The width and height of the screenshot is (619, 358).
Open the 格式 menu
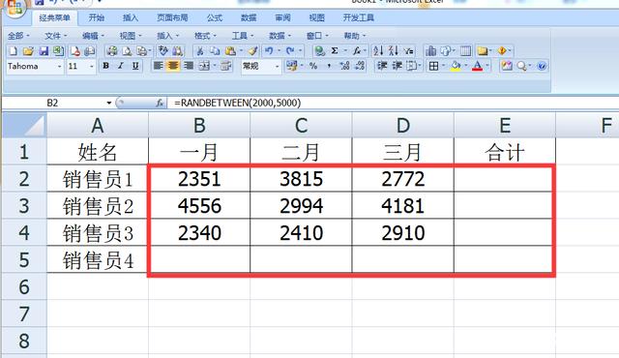[x=205, y=36]
